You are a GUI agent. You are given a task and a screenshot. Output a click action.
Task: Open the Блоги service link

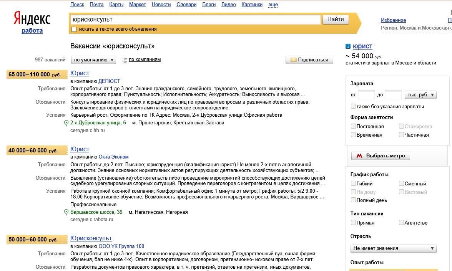(209, 4)
